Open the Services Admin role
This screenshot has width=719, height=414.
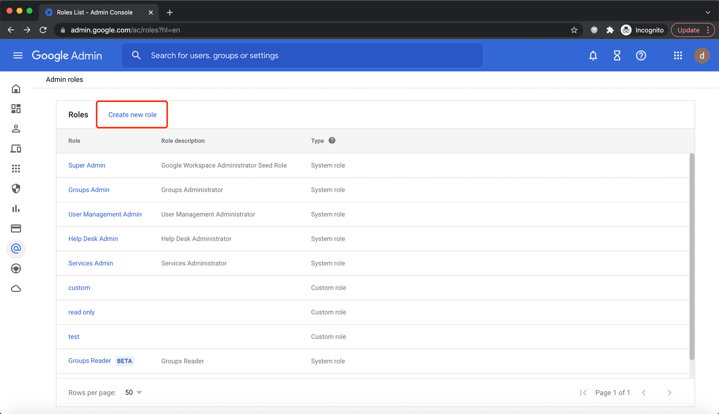pyautogui.click(x=91, y=263)
